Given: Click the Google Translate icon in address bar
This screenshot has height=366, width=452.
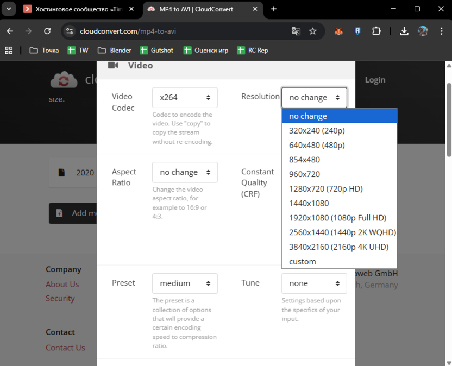Looking at the screenshot, I should pos(296,32).
